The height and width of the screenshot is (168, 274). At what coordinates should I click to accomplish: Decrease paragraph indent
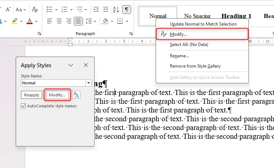coord(96,9)
